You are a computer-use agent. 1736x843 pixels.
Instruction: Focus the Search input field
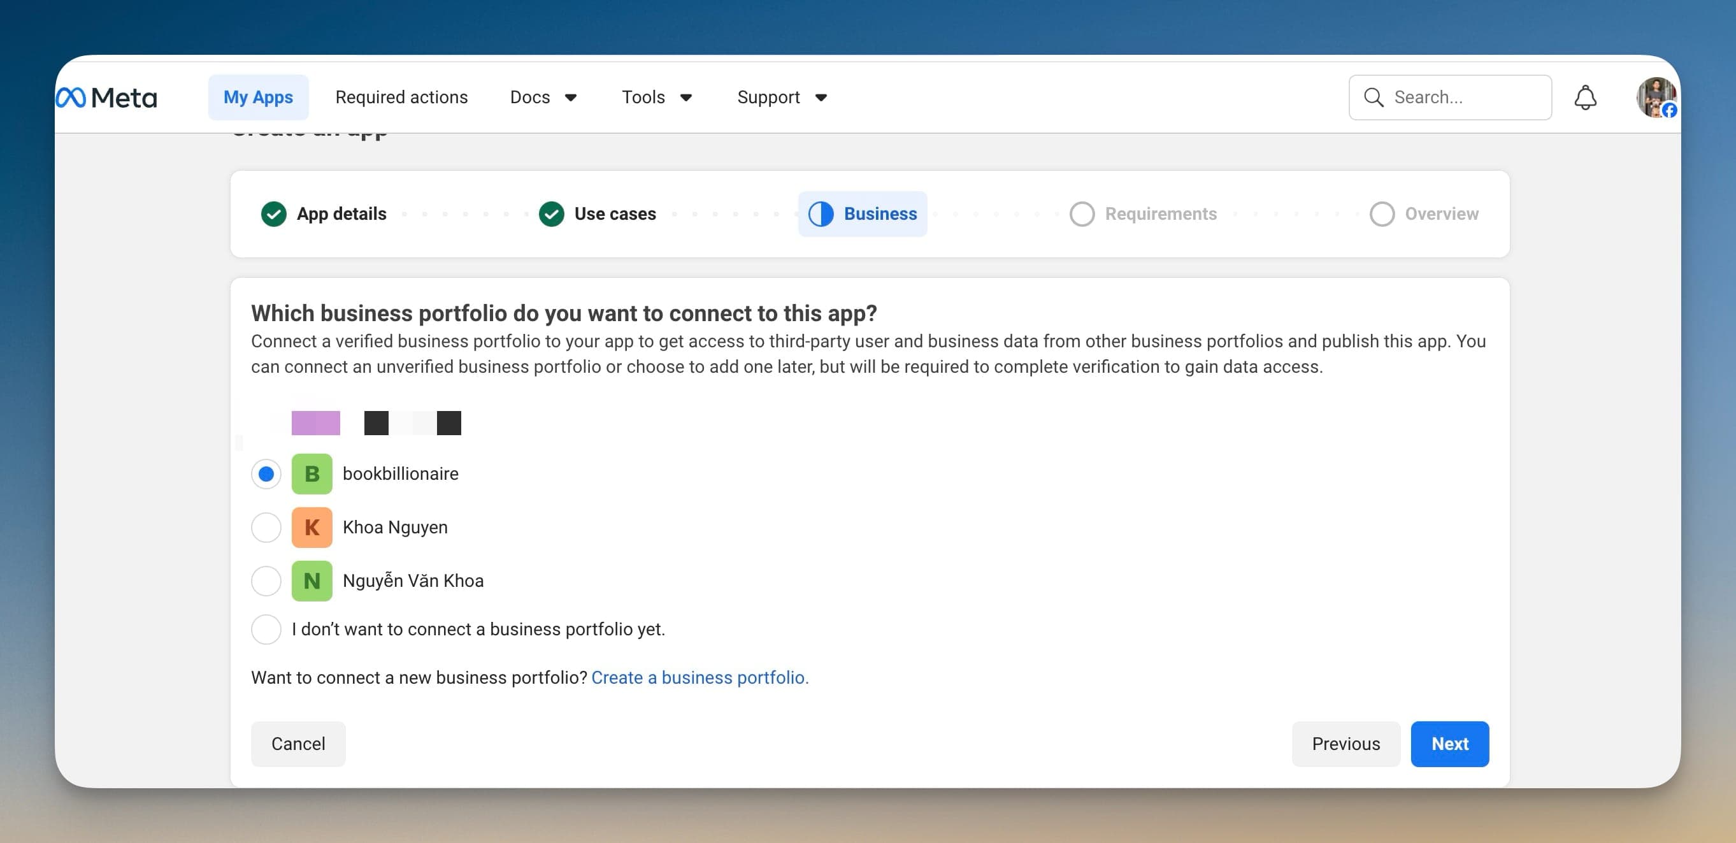point(1450,97)
